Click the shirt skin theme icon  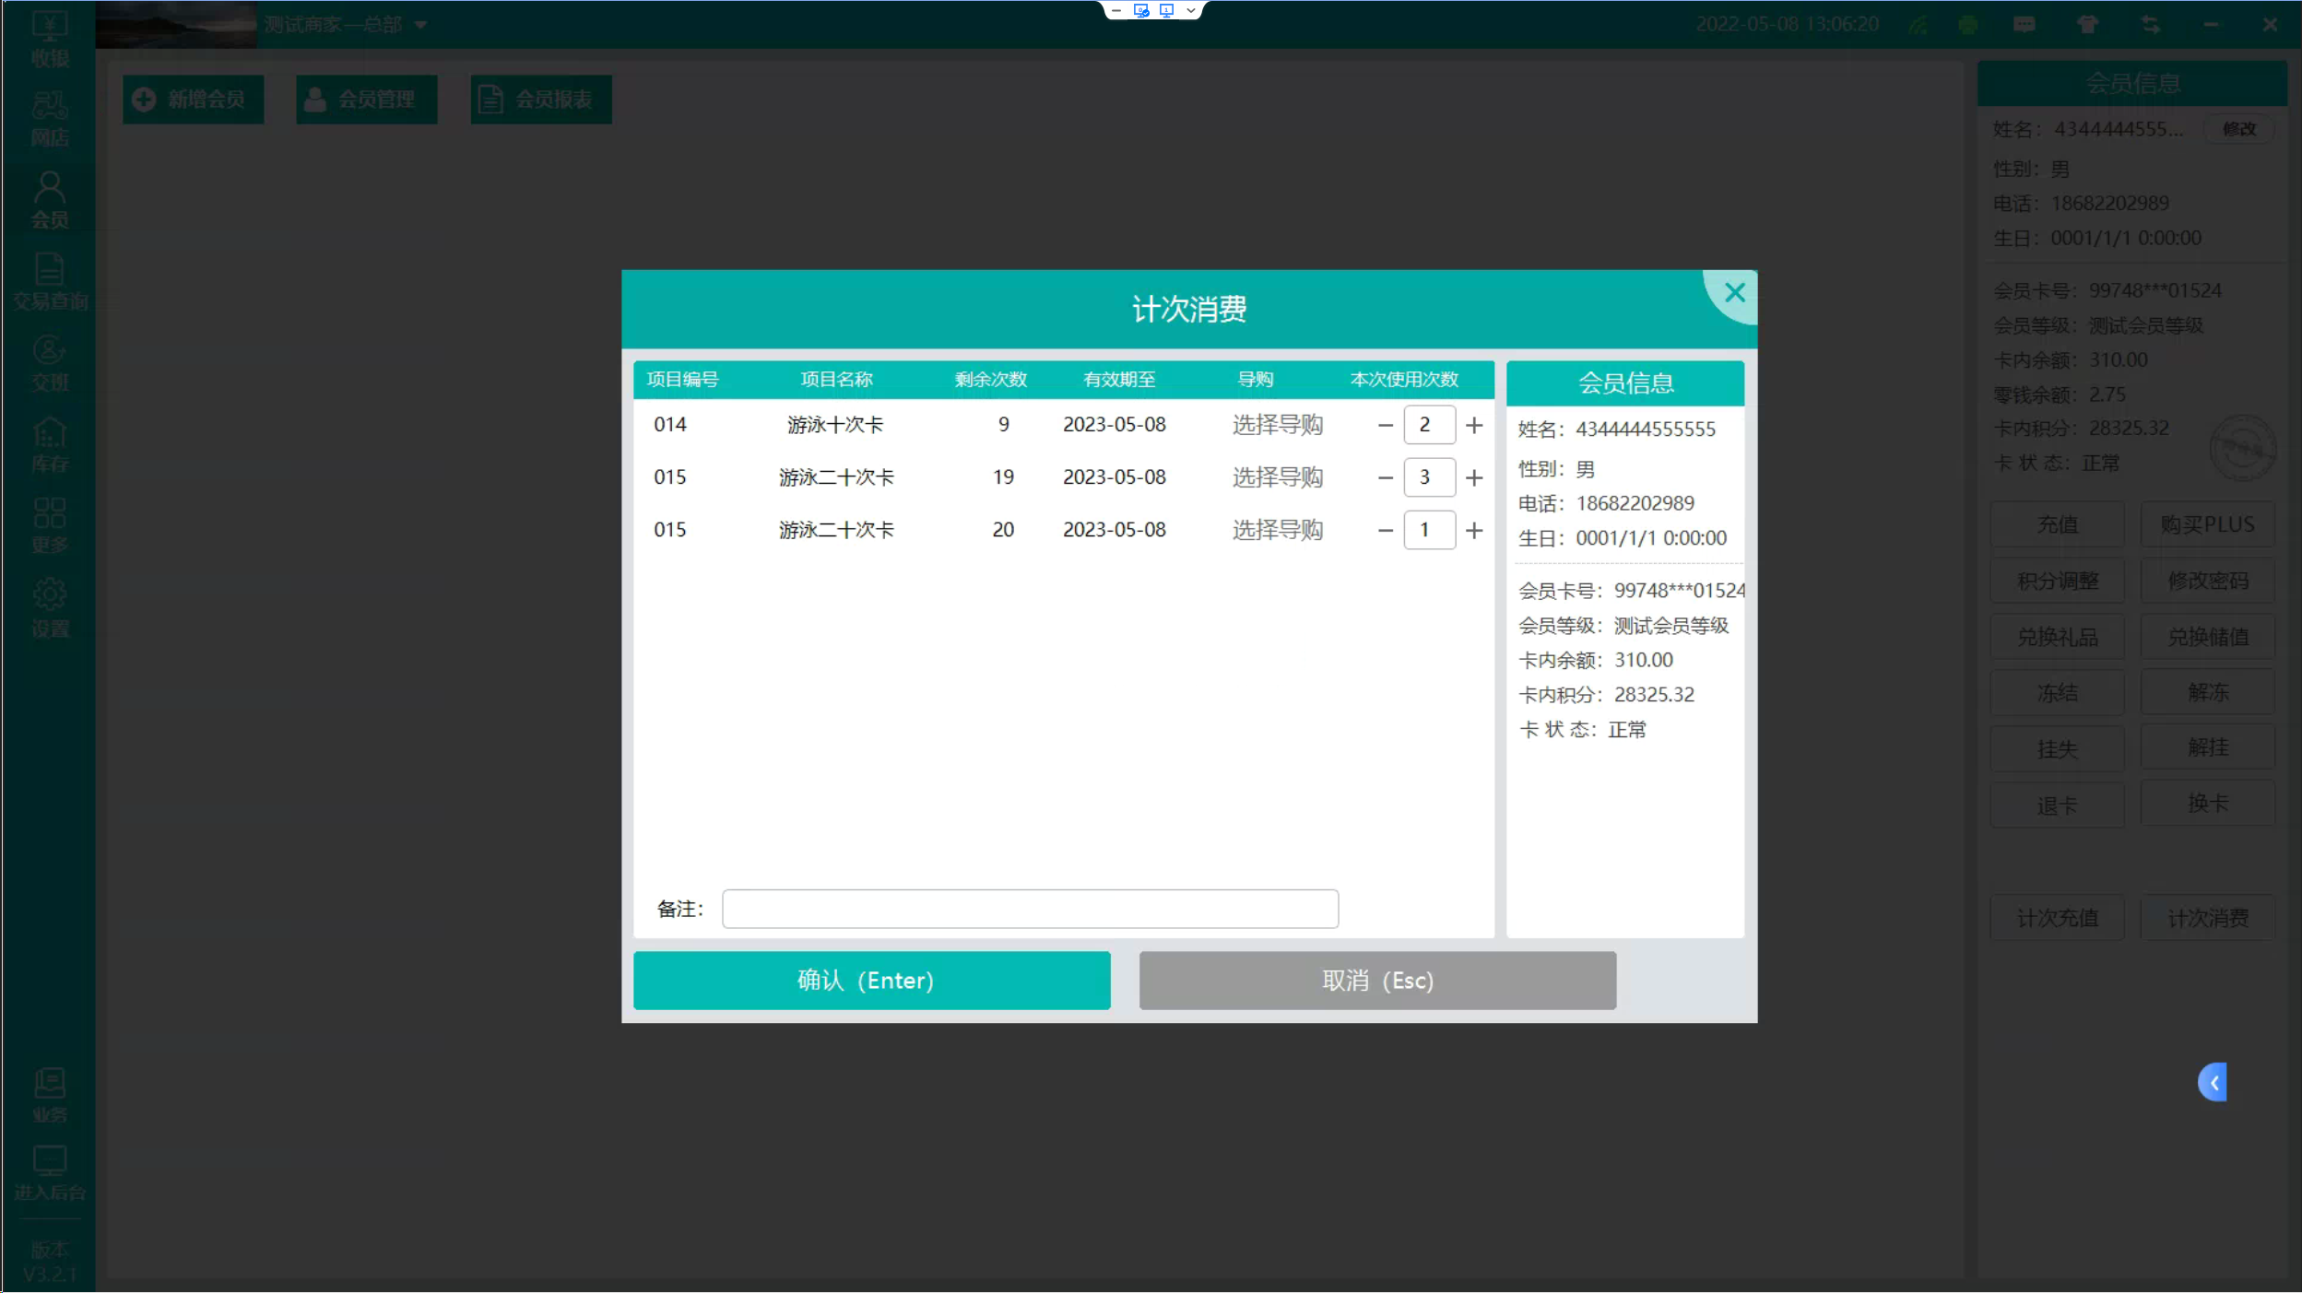point(2087,25)
